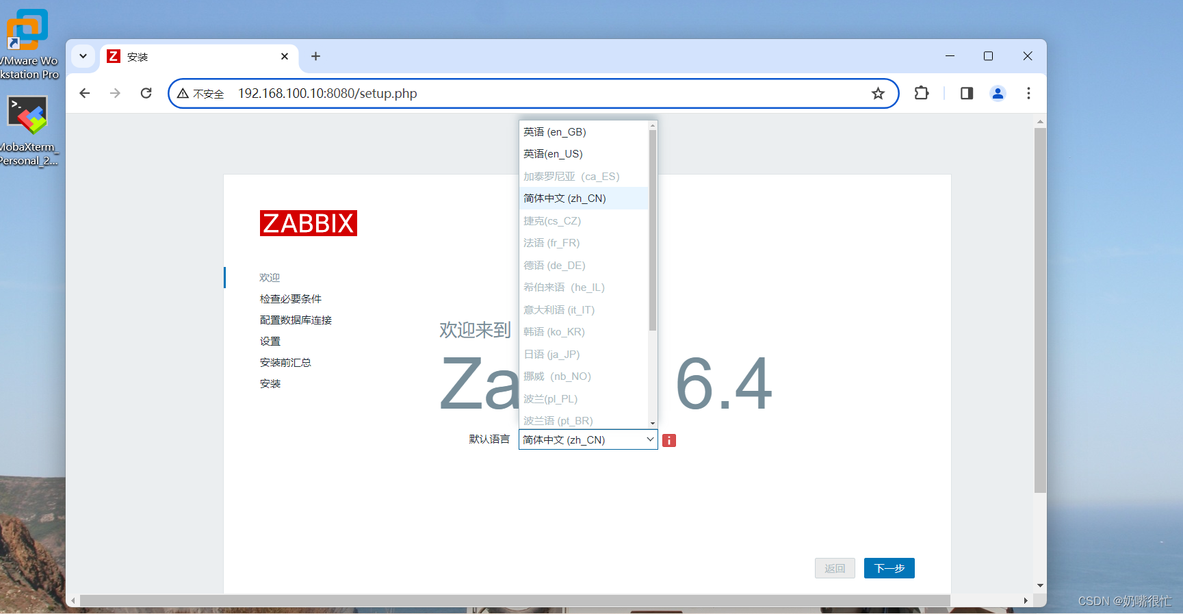Click the page vertical scrollbar thumb
The width and height of the screenshot is (1183, 614).
click(1040, 310)
